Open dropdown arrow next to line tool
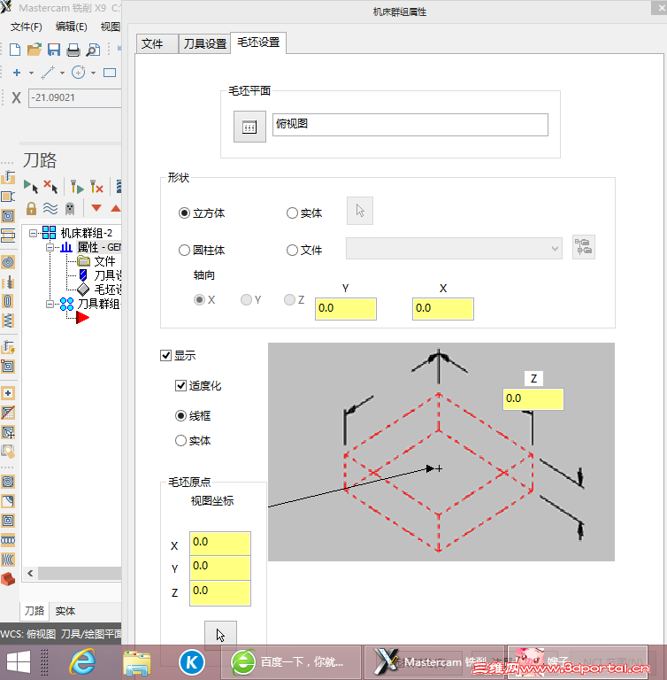This screenshot has height=680, width=667. 63,73
